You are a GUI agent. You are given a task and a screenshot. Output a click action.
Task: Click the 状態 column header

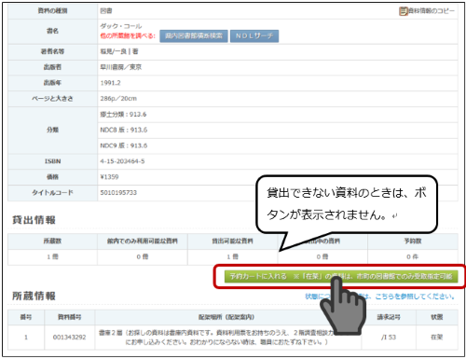tap(437, 317)
